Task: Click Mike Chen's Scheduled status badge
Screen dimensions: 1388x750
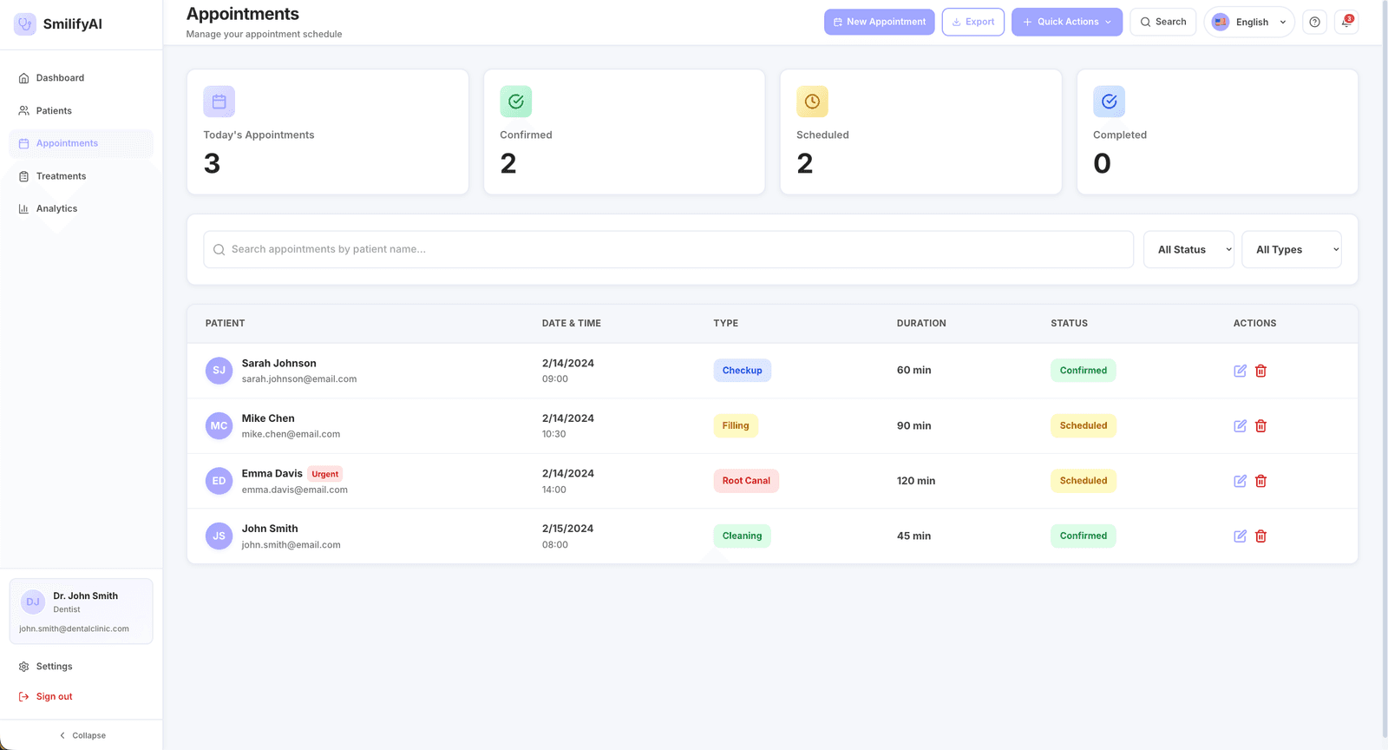Action: click(x=1084, y=426)
